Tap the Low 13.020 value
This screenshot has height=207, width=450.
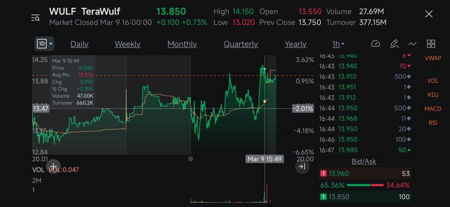click(x=244, y=22)
